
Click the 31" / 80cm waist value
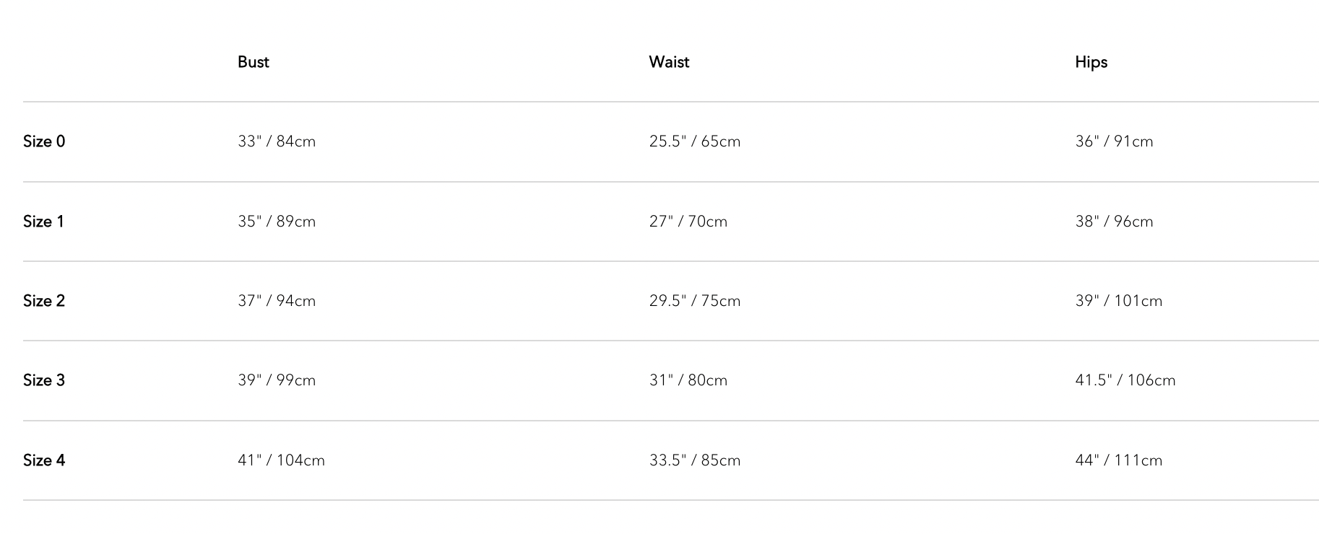(688, 380)
